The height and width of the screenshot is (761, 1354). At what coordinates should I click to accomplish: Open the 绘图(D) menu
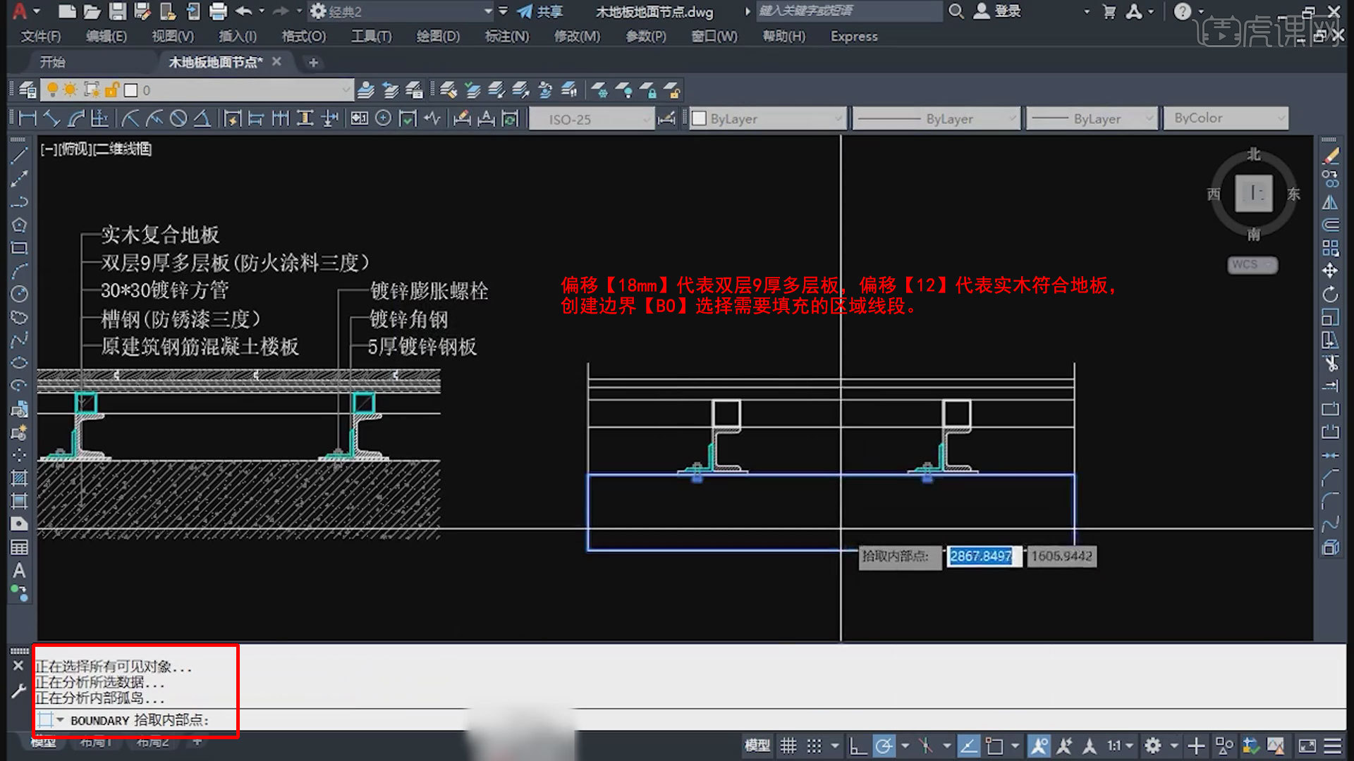[437, 36]
